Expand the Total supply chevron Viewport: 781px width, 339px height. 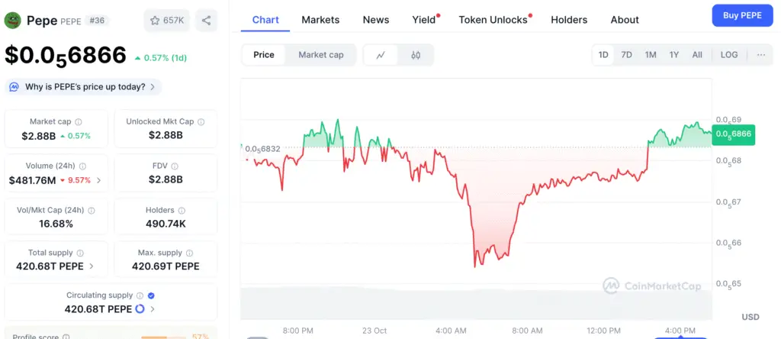click(x=92, y=266)
